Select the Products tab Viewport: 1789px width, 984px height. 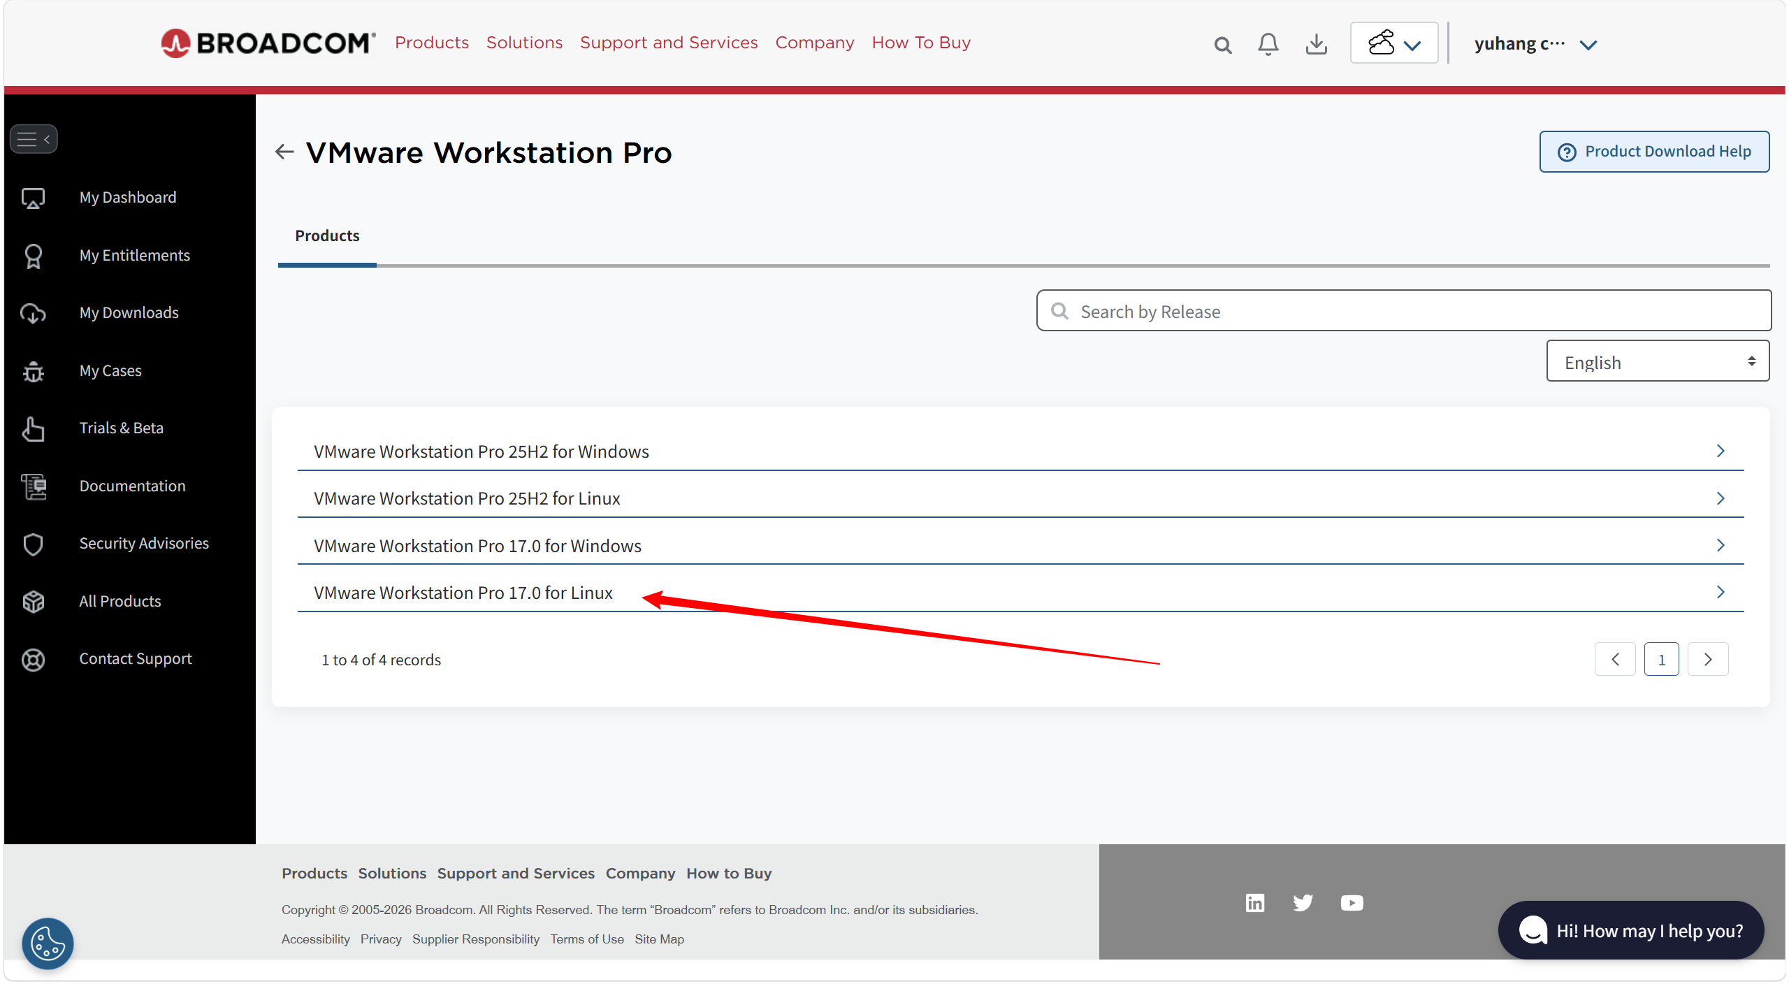coord(327,236)
